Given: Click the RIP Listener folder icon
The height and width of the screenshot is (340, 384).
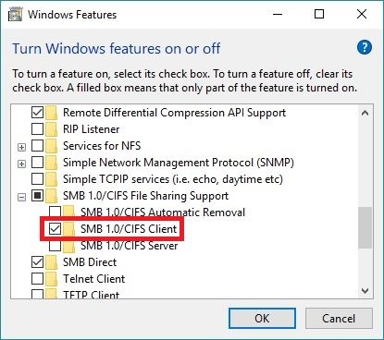Looking at the screenshot, I should (x=52, y=129).
